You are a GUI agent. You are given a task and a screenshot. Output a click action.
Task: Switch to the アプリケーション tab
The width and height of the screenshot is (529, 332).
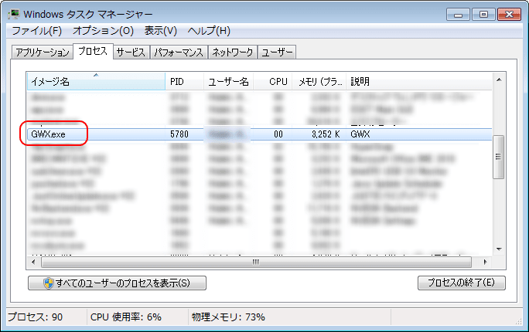click(x=43, y=53)
